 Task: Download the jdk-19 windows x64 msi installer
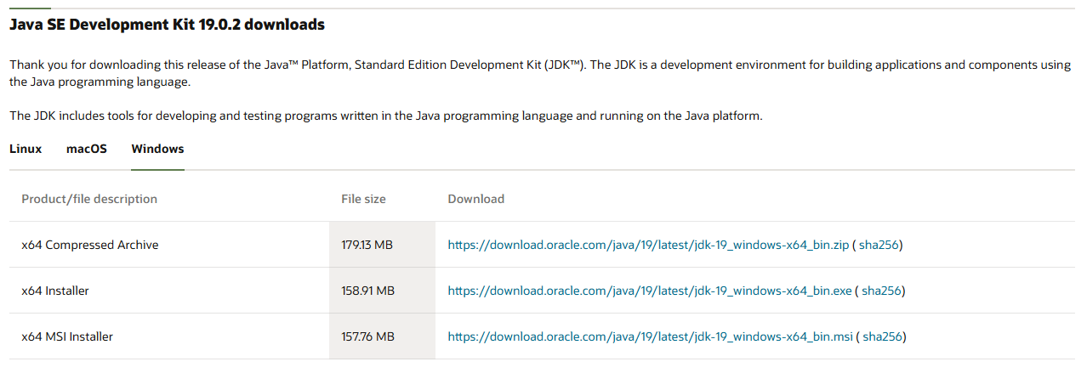point(650,336)
